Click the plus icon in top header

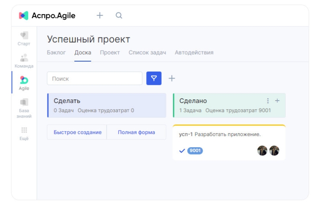100,16
